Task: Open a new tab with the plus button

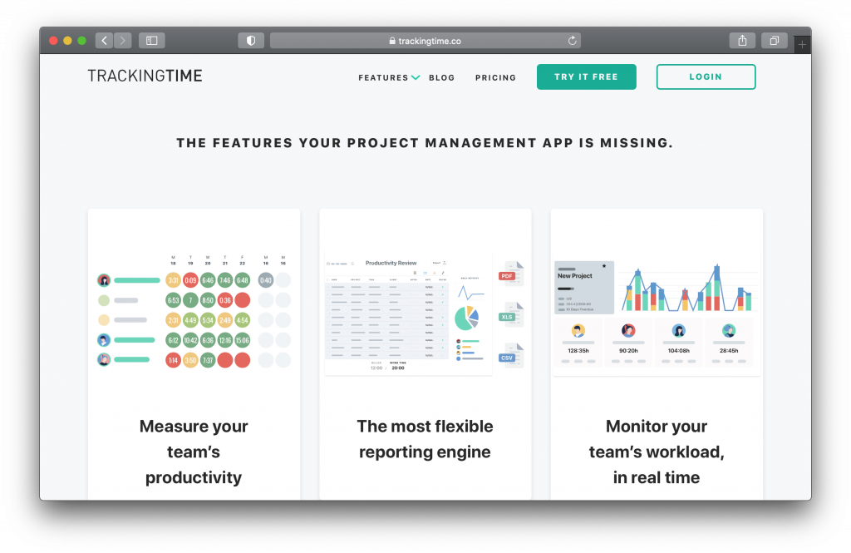Action: pos(802,45)
